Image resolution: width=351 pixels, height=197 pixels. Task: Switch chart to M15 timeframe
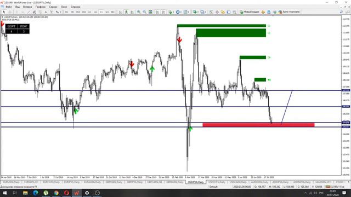(78, 12)
